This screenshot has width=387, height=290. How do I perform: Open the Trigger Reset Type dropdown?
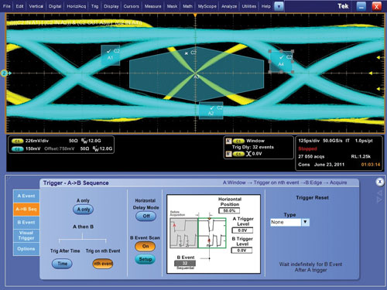coord(306,222)
